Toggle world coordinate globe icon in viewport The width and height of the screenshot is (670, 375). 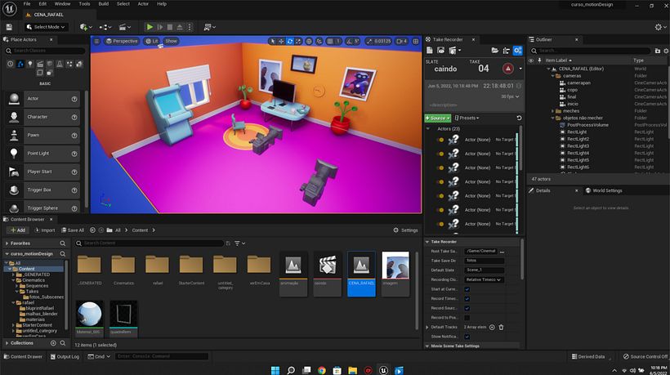pyautogui.click(x=309, y=41)
